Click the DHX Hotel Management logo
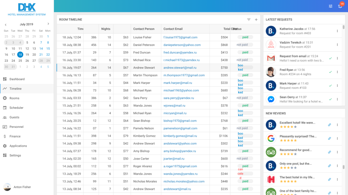 [26, 9]
